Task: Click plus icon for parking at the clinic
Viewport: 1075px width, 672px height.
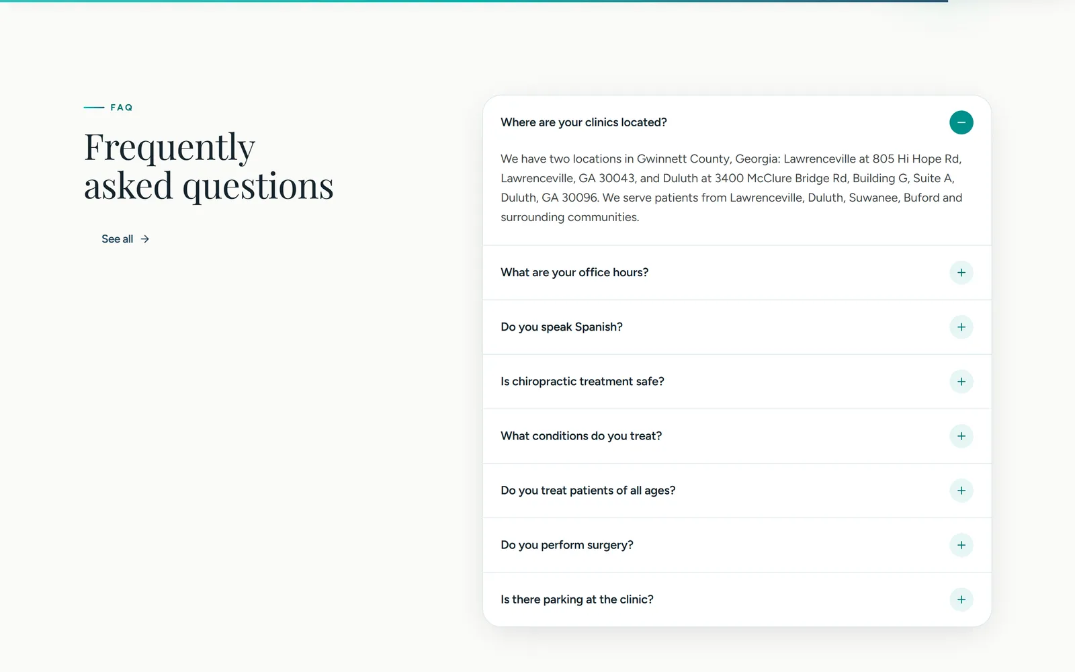Action: coord(961,599)
